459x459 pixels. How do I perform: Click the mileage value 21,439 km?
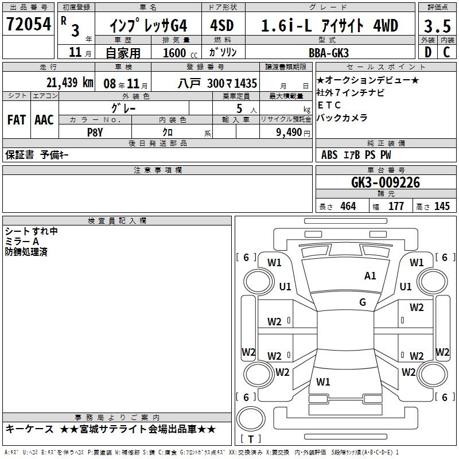click(70, 83)
